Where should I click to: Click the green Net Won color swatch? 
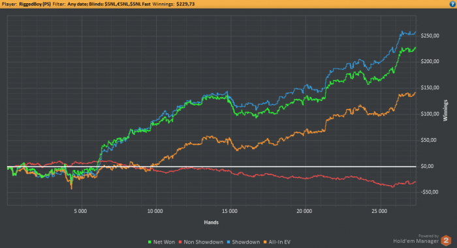click(150, 242)
